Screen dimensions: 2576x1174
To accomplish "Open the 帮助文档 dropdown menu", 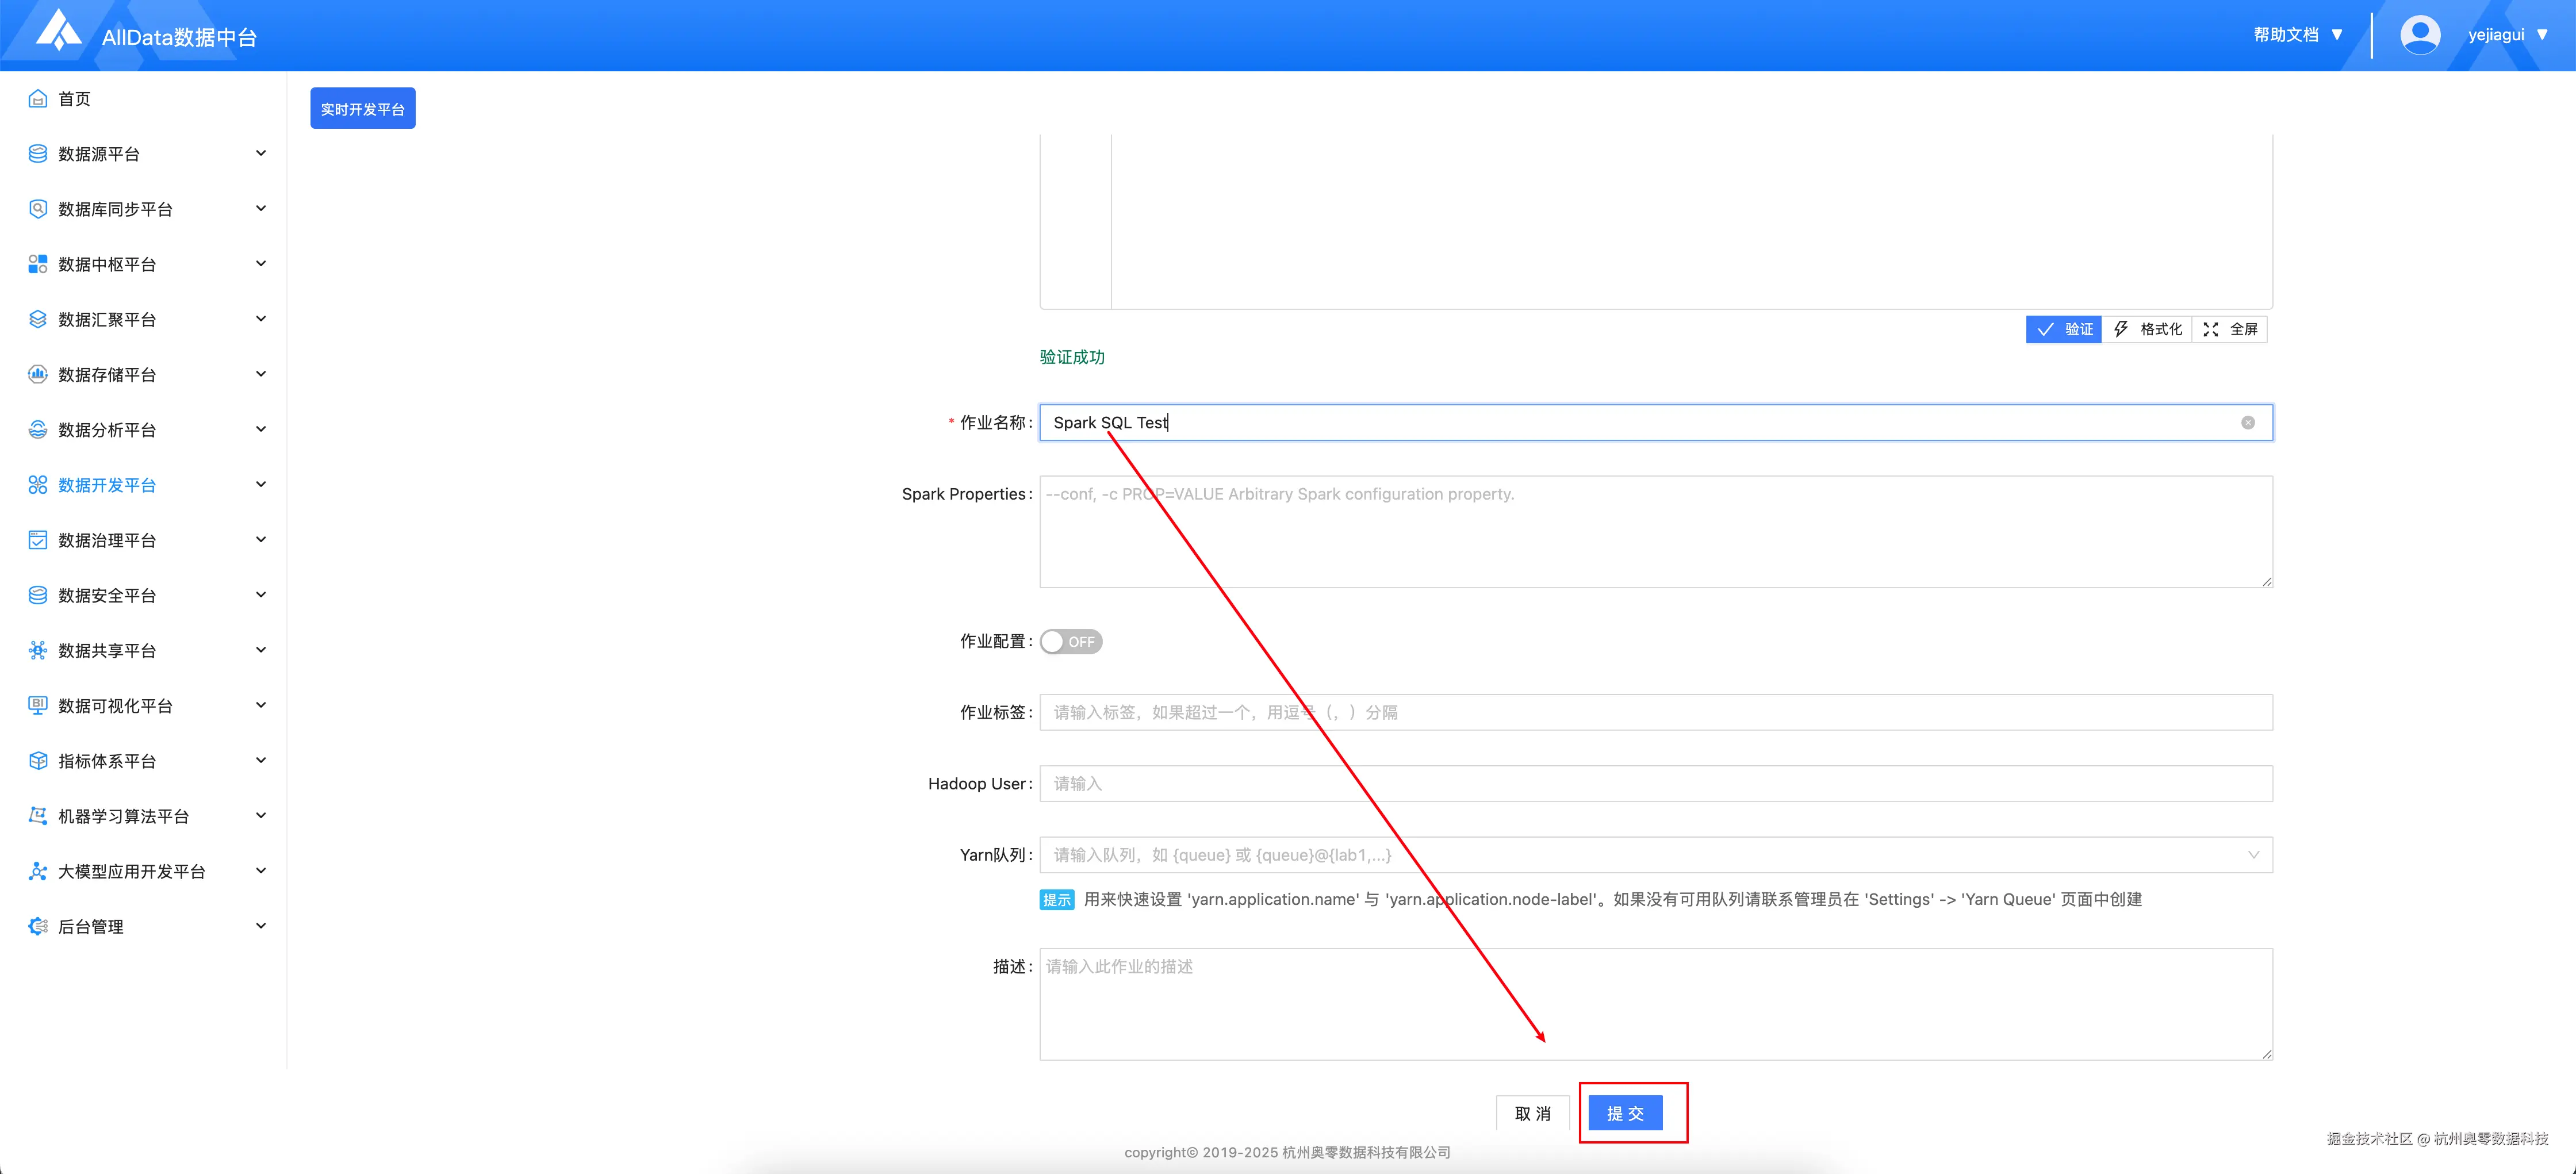I will pos(2297,35).
